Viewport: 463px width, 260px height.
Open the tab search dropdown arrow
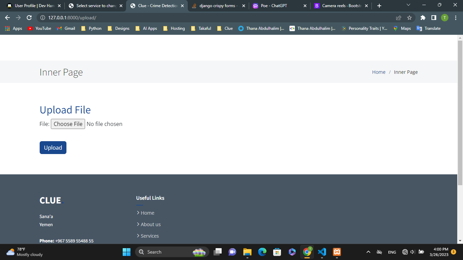(408, 5)
